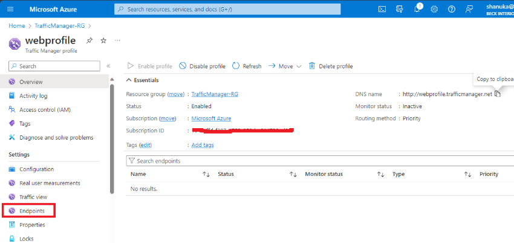
Task: Copy DNS name to clipboard
Action: click(498, 94)
